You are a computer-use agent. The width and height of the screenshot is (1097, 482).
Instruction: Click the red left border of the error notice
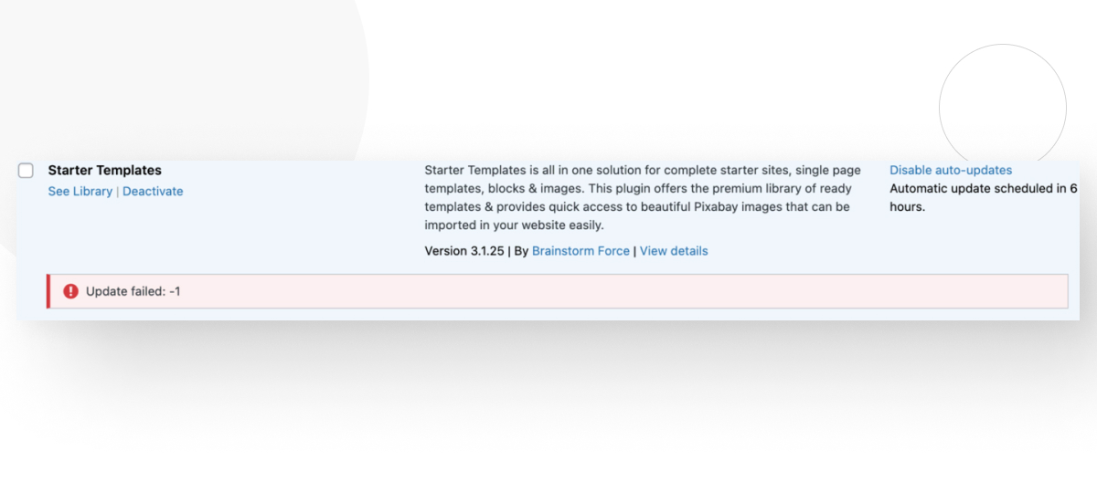point(48,291)
